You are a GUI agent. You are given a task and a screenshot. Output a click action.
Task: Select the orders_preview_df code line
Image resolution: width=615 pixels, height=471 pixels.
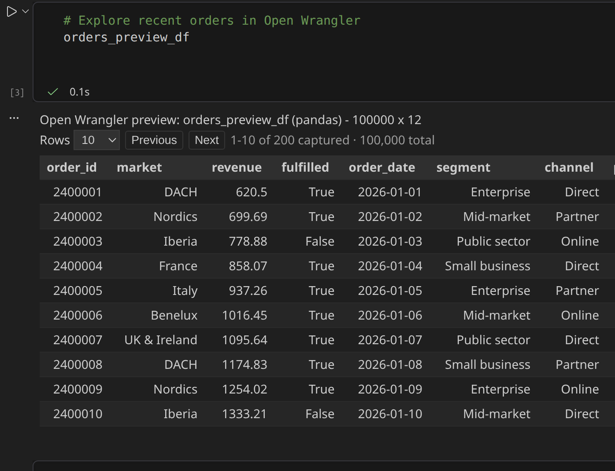(126, 37)
